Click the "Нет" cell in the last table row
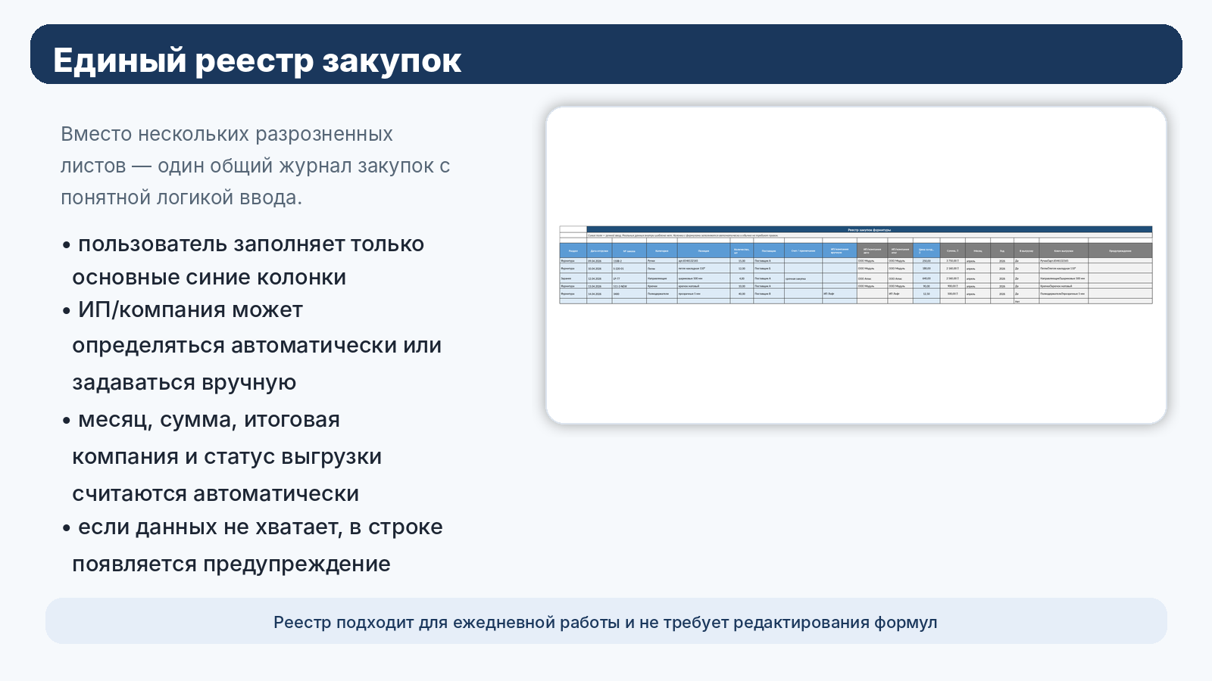Image resolution: width=1212 pixels, height=681 pixels. pos(1017,301)
